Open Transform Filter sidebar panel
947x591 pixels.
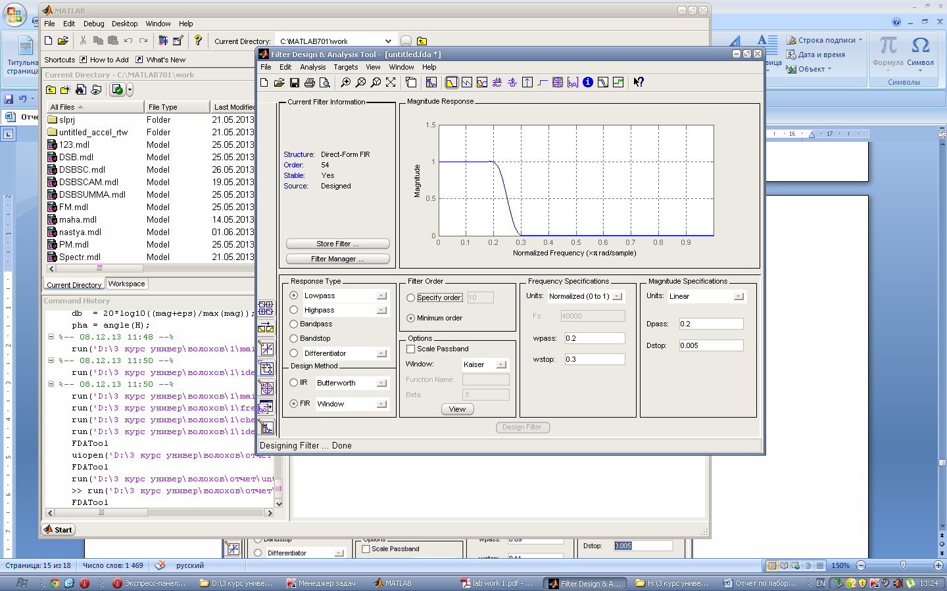tap(266, 327)
